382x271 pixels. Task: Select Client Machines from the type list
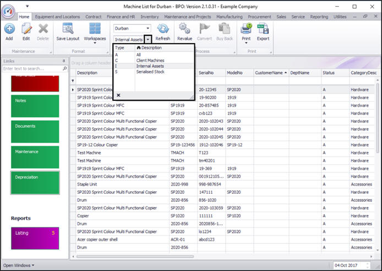click(x=150, y=60)
